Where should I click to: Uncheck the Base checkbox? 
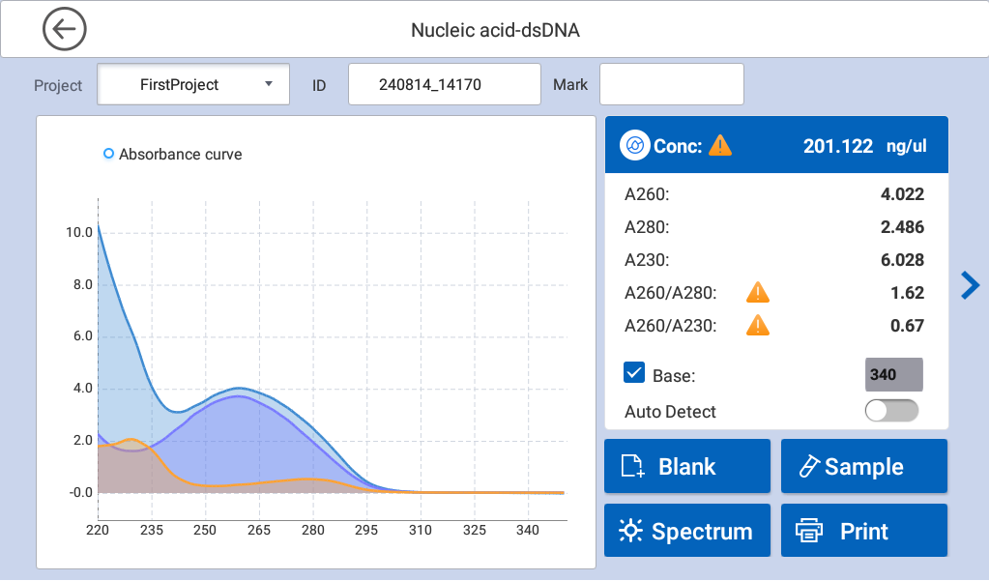pyautogui.click(x=635, y=373)
